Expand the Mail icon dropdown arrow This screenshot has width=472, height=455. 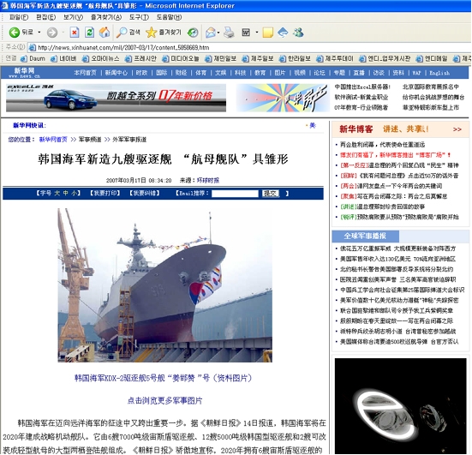218,33
